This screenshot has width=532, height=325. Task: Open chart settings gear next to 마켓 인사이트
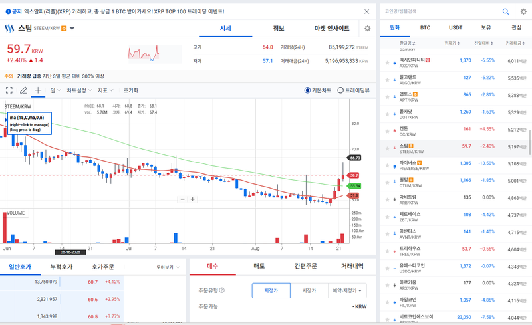368,28
